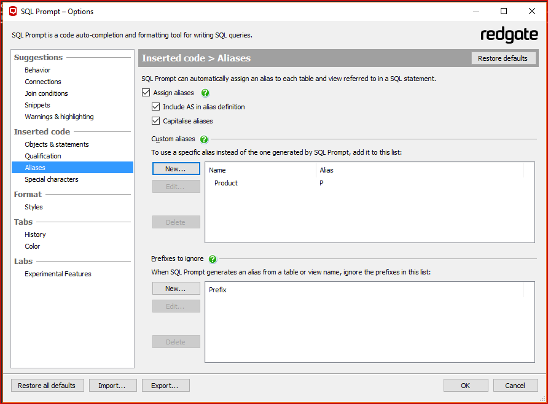This screenshot has height=404, width=548.
Task: Disable the Capitalise aliases checkbox
Action: tap(156, 121)
